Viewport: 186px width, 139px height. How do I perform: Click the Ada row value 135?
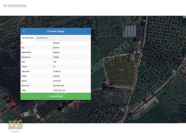click(x=55, y=62)
